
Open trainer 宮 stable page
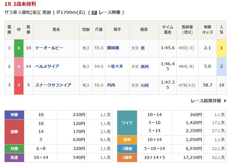pyautogui.click(x=143, y=48)
